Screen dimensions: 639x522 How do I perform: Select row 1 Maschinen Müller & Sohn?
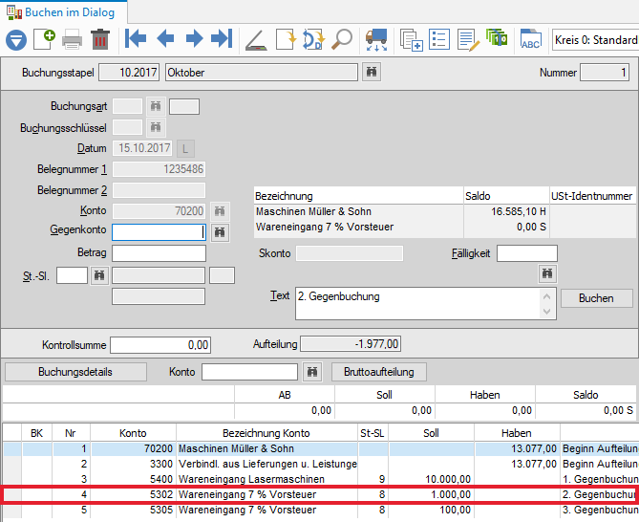coord(319,448)
